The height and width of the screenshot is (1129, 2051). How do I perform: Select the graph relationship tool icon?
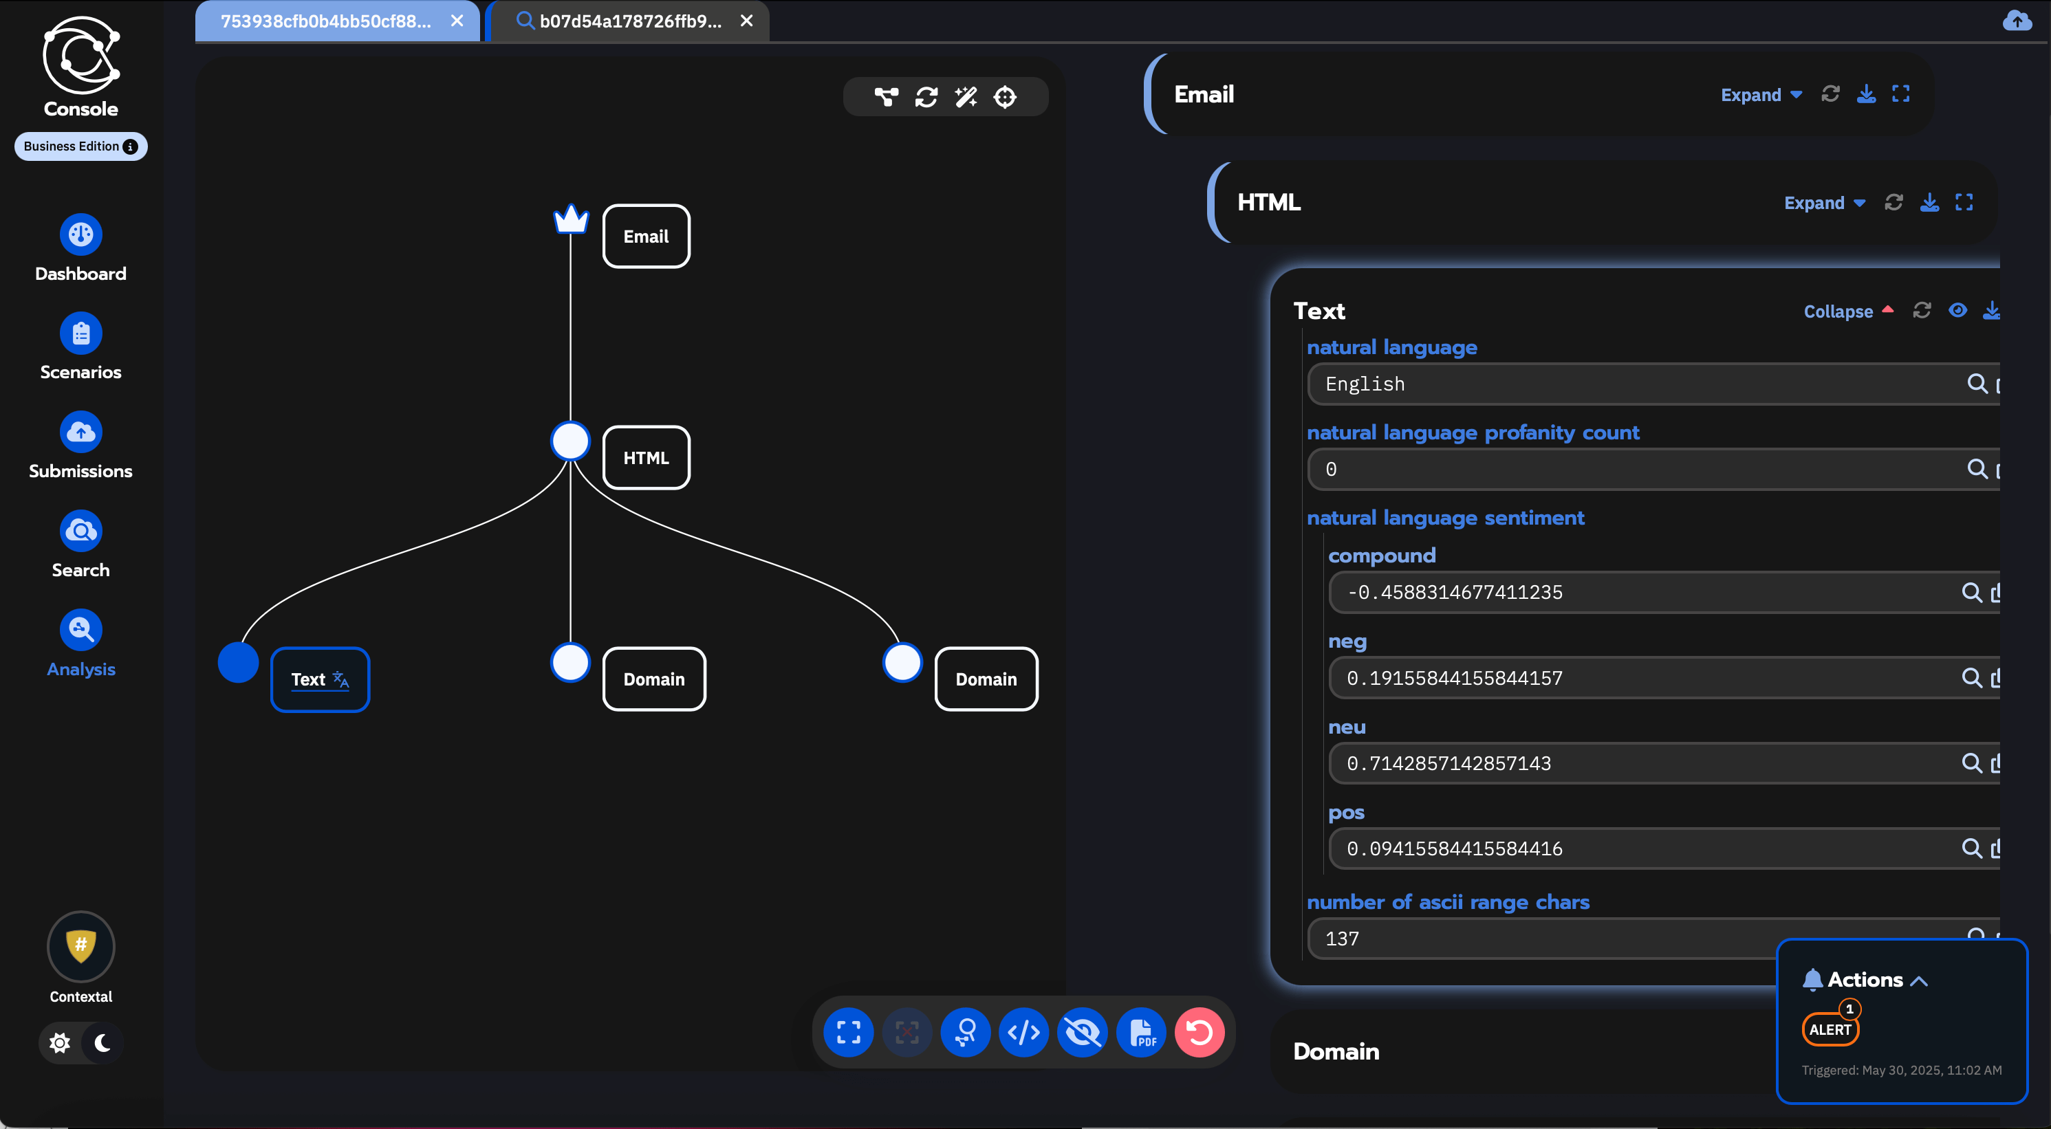click(x=886, y=96)
